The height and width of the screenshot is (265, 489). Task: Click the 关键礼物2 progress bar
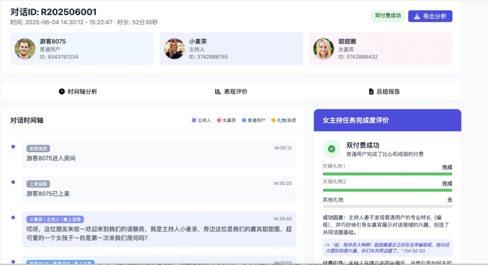[x=387, y=190]
